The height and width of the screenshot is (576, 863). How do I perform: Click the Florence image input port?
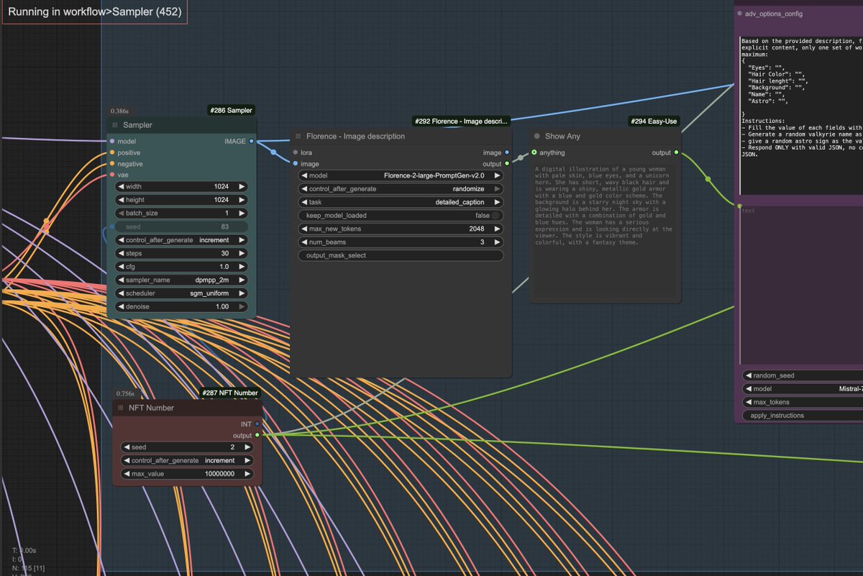click(295, 164)
